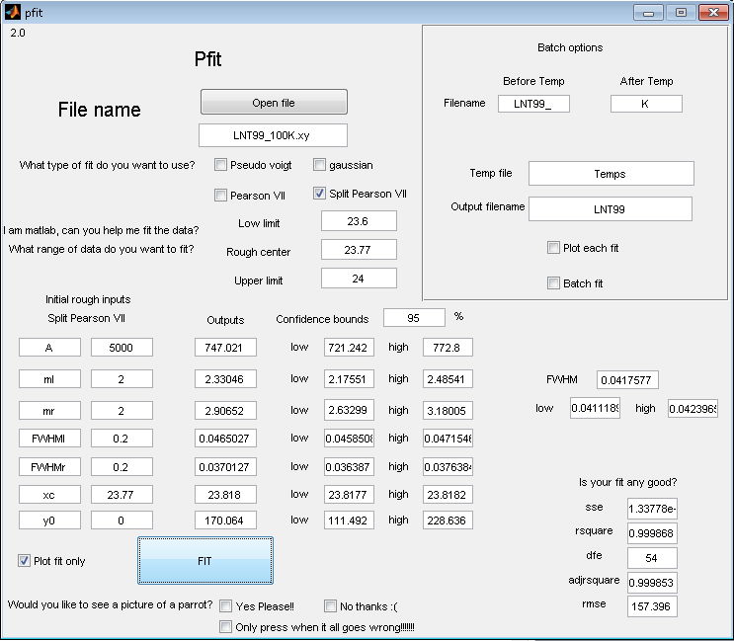
Task: Enable the Plot each fit checkbox
Action: click(554, 248)
